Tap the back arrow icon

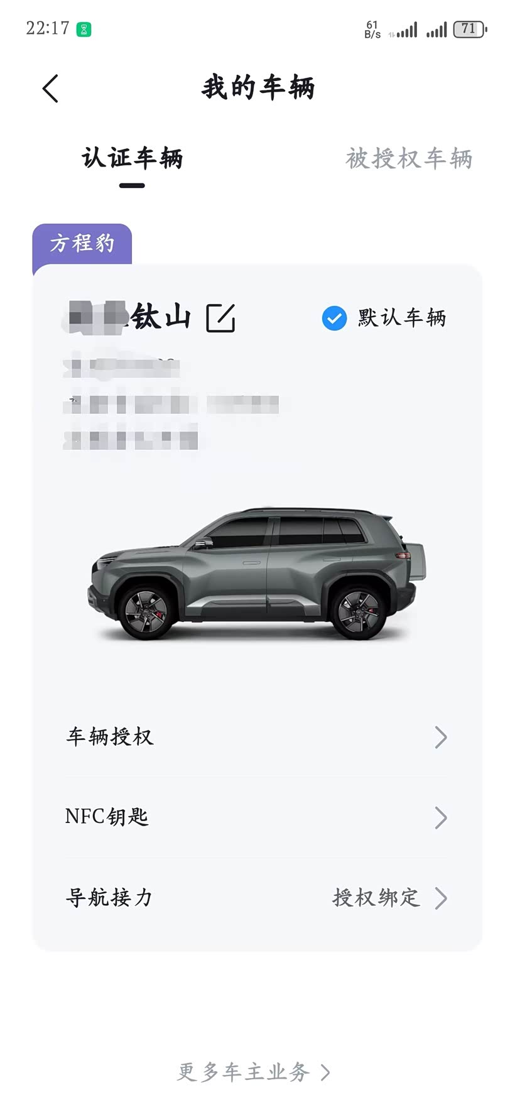(x=51, y=88)
